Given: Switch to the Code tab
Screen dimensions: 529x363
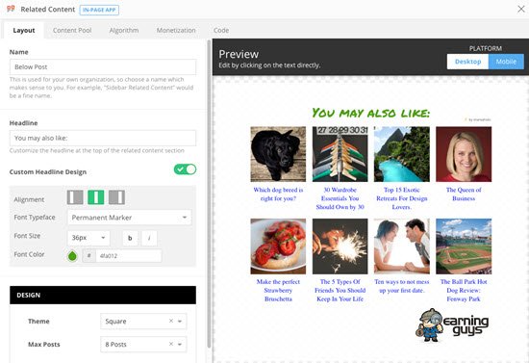Looking at the screenshot, I should tap(221, 30).
